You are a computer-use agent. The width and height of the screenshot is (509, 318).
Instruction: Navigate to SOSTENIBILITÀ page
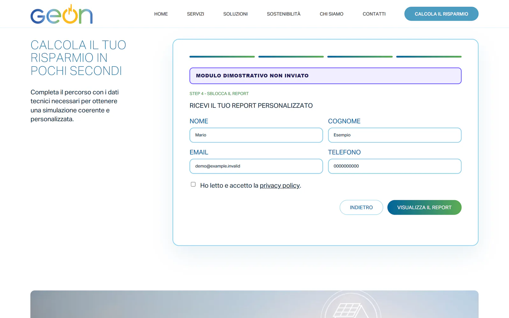pos(284,14)
